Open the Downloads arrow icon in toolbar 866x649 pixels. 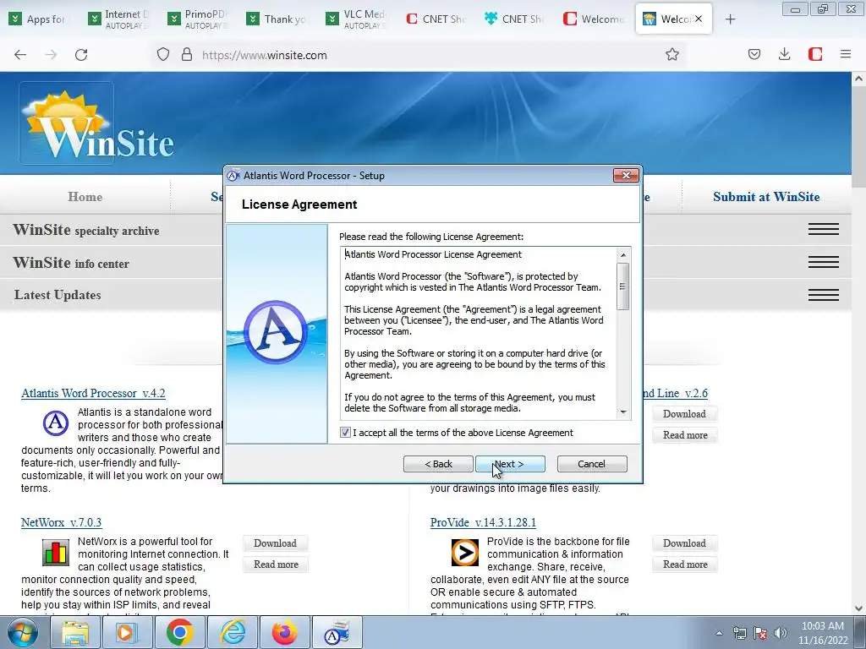point(784,54)
